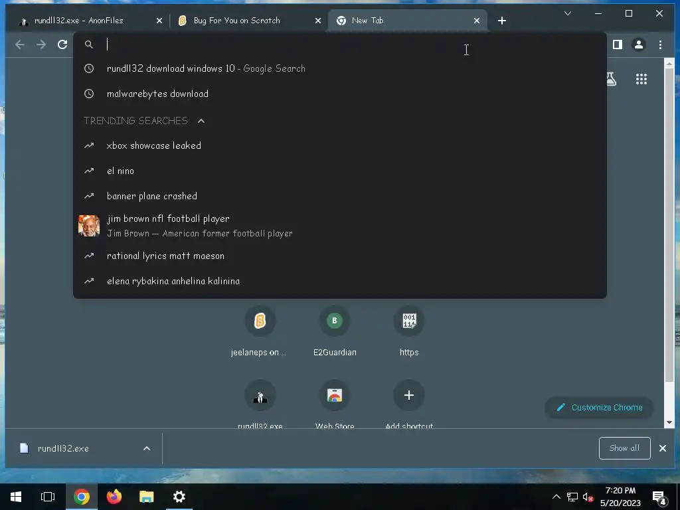Open the https shortcut tile
The width and height of the screenshot is (680, 510).
click(x=409, y=332)
